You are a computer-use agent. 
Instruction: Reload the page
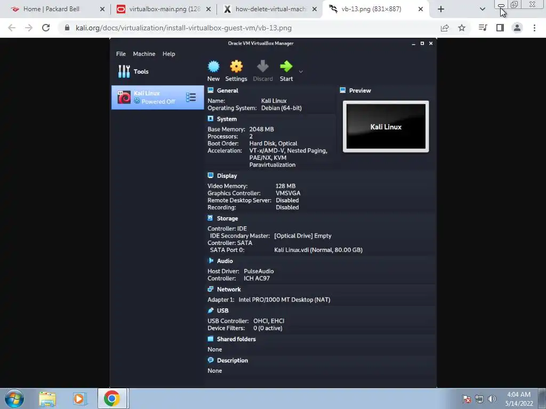pyautogui.click(x=46, y=28)
